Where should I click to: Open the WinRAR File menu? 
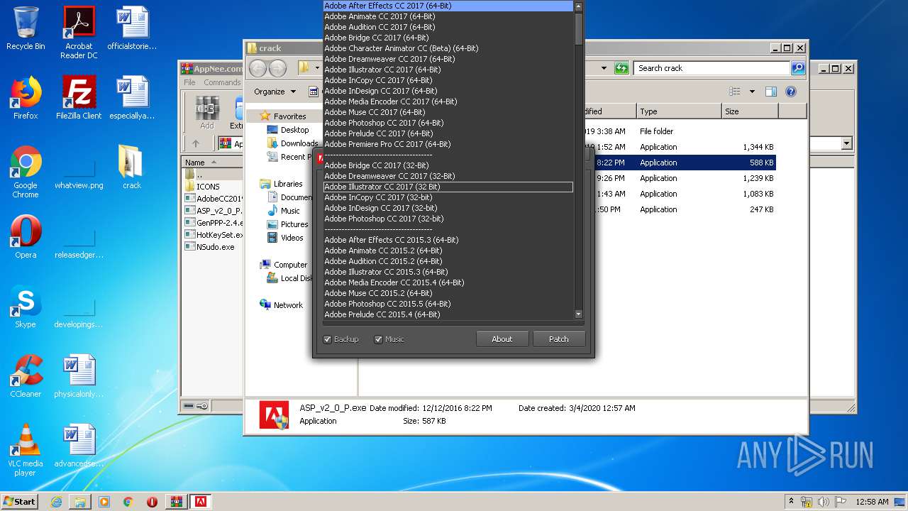(190, 82)
